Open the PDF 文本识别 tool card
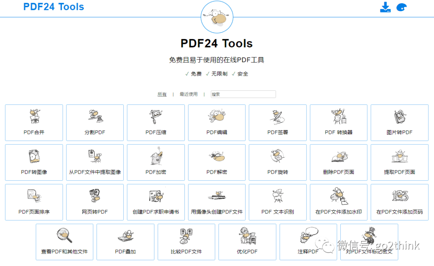 pos(278,202)
